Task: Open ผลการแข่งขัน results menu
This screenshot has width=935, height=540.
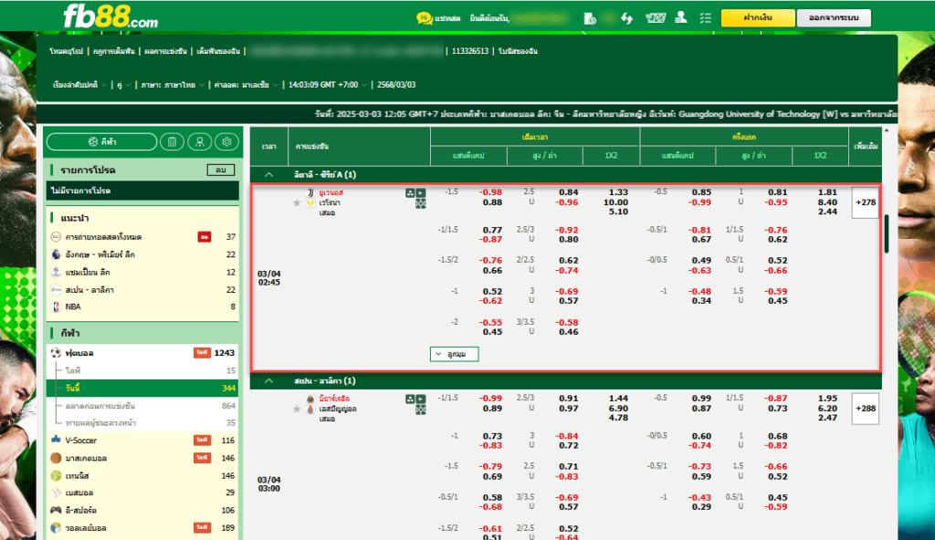Action: click(165, 51)
